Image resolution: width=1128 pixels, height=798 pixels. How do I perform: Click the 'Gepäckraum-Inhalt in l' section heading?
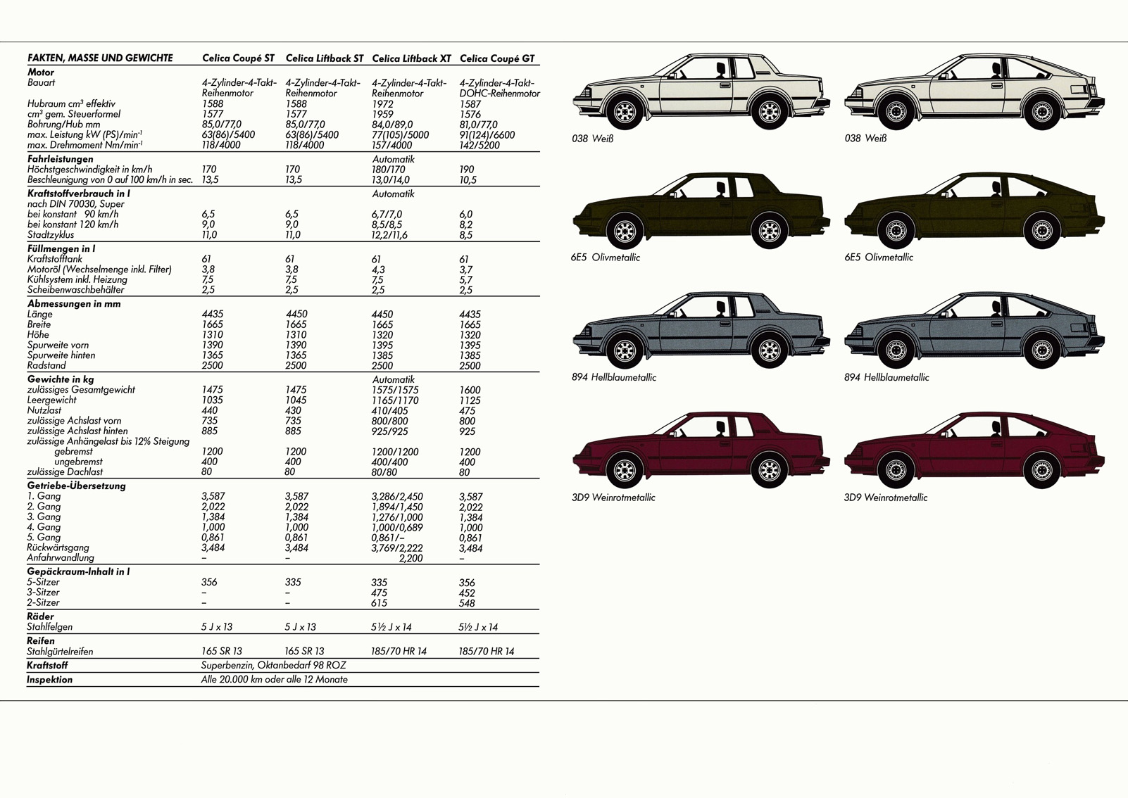[x=79, y=571]
